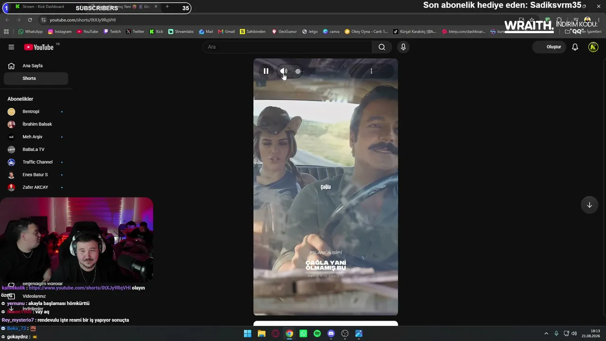The width and height of the screenshot is (606, 341).
Task: Open Sahibinden bookmark
Action: pyautogui.click(x=253, y=32)
